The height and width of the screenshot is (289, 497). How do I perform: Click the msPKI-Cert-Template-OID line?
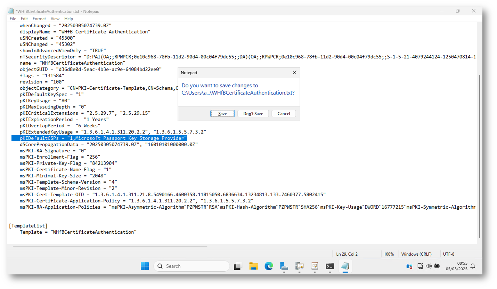(x=172, y=194)
